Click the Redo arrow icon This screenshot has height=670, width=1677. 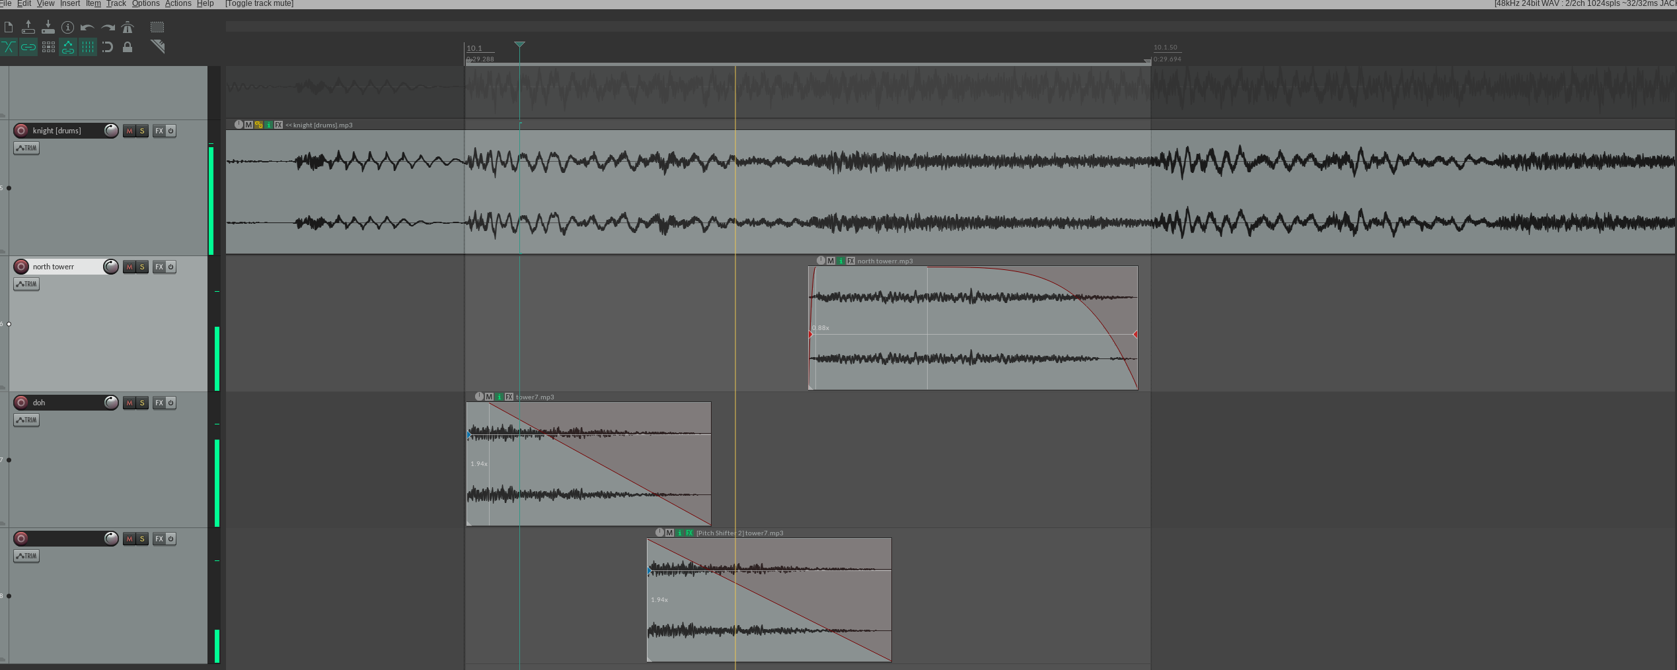(x=108, y=27)
